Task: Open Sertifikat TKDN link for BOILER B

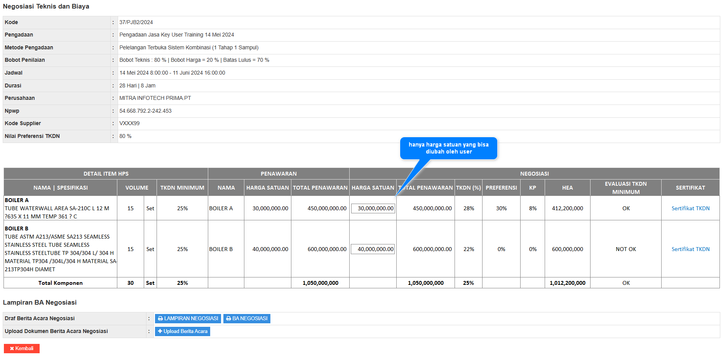Action: pos(690,249)
